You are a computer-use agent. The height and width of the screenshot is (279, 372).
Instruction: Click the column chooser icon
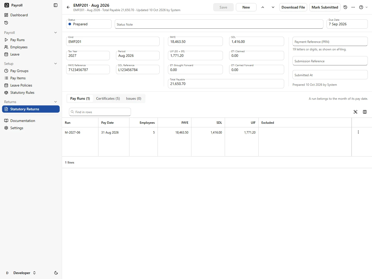coord(365,112)
